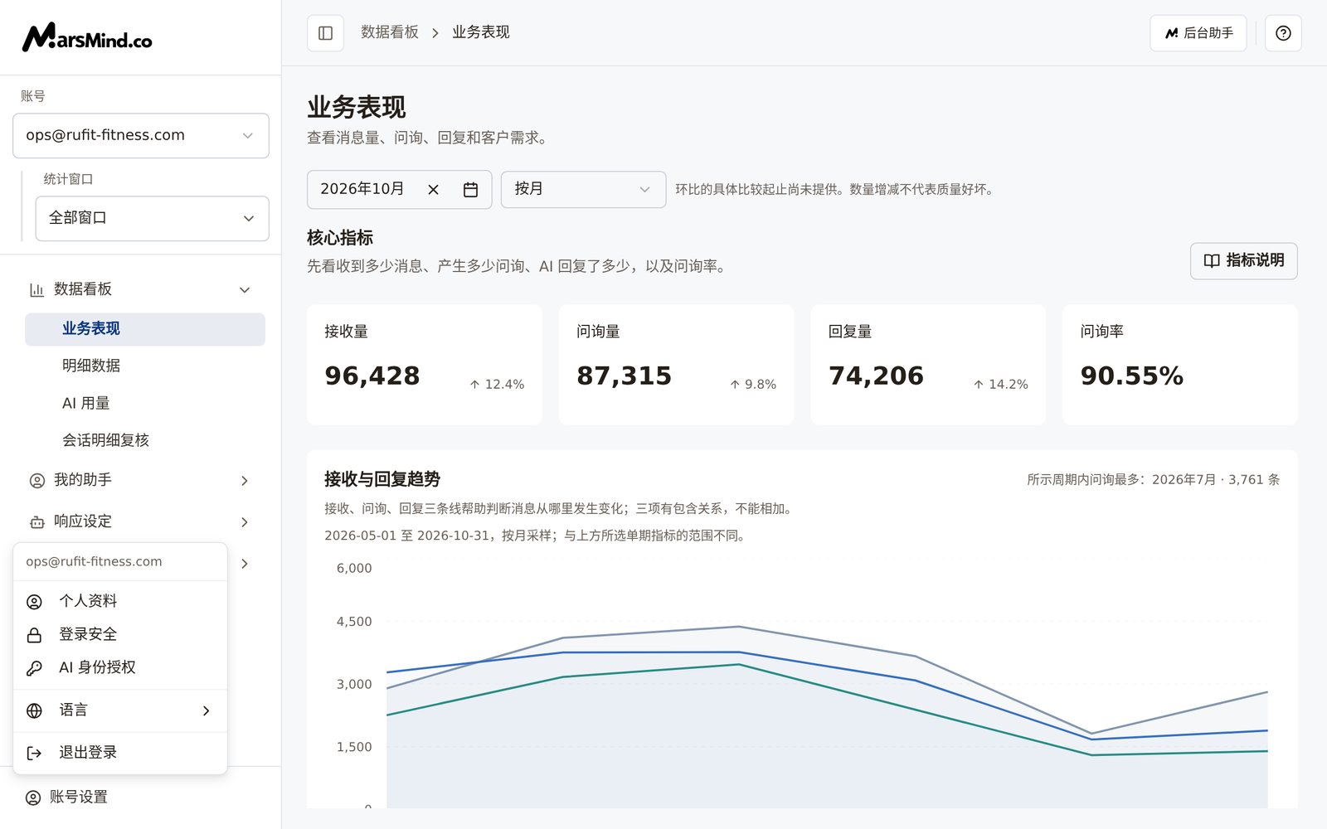The height and width of the screenshot is (829, 1327).
Task: Click the 接收与回复趋势 chart heading
Action: [382, 479]
